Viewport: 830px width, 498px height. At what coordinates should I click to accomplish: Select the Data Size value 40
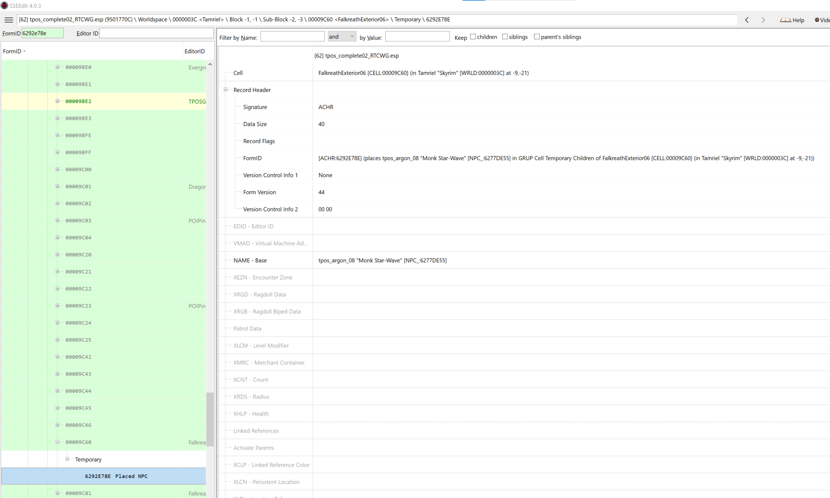(x=321, y=124)
